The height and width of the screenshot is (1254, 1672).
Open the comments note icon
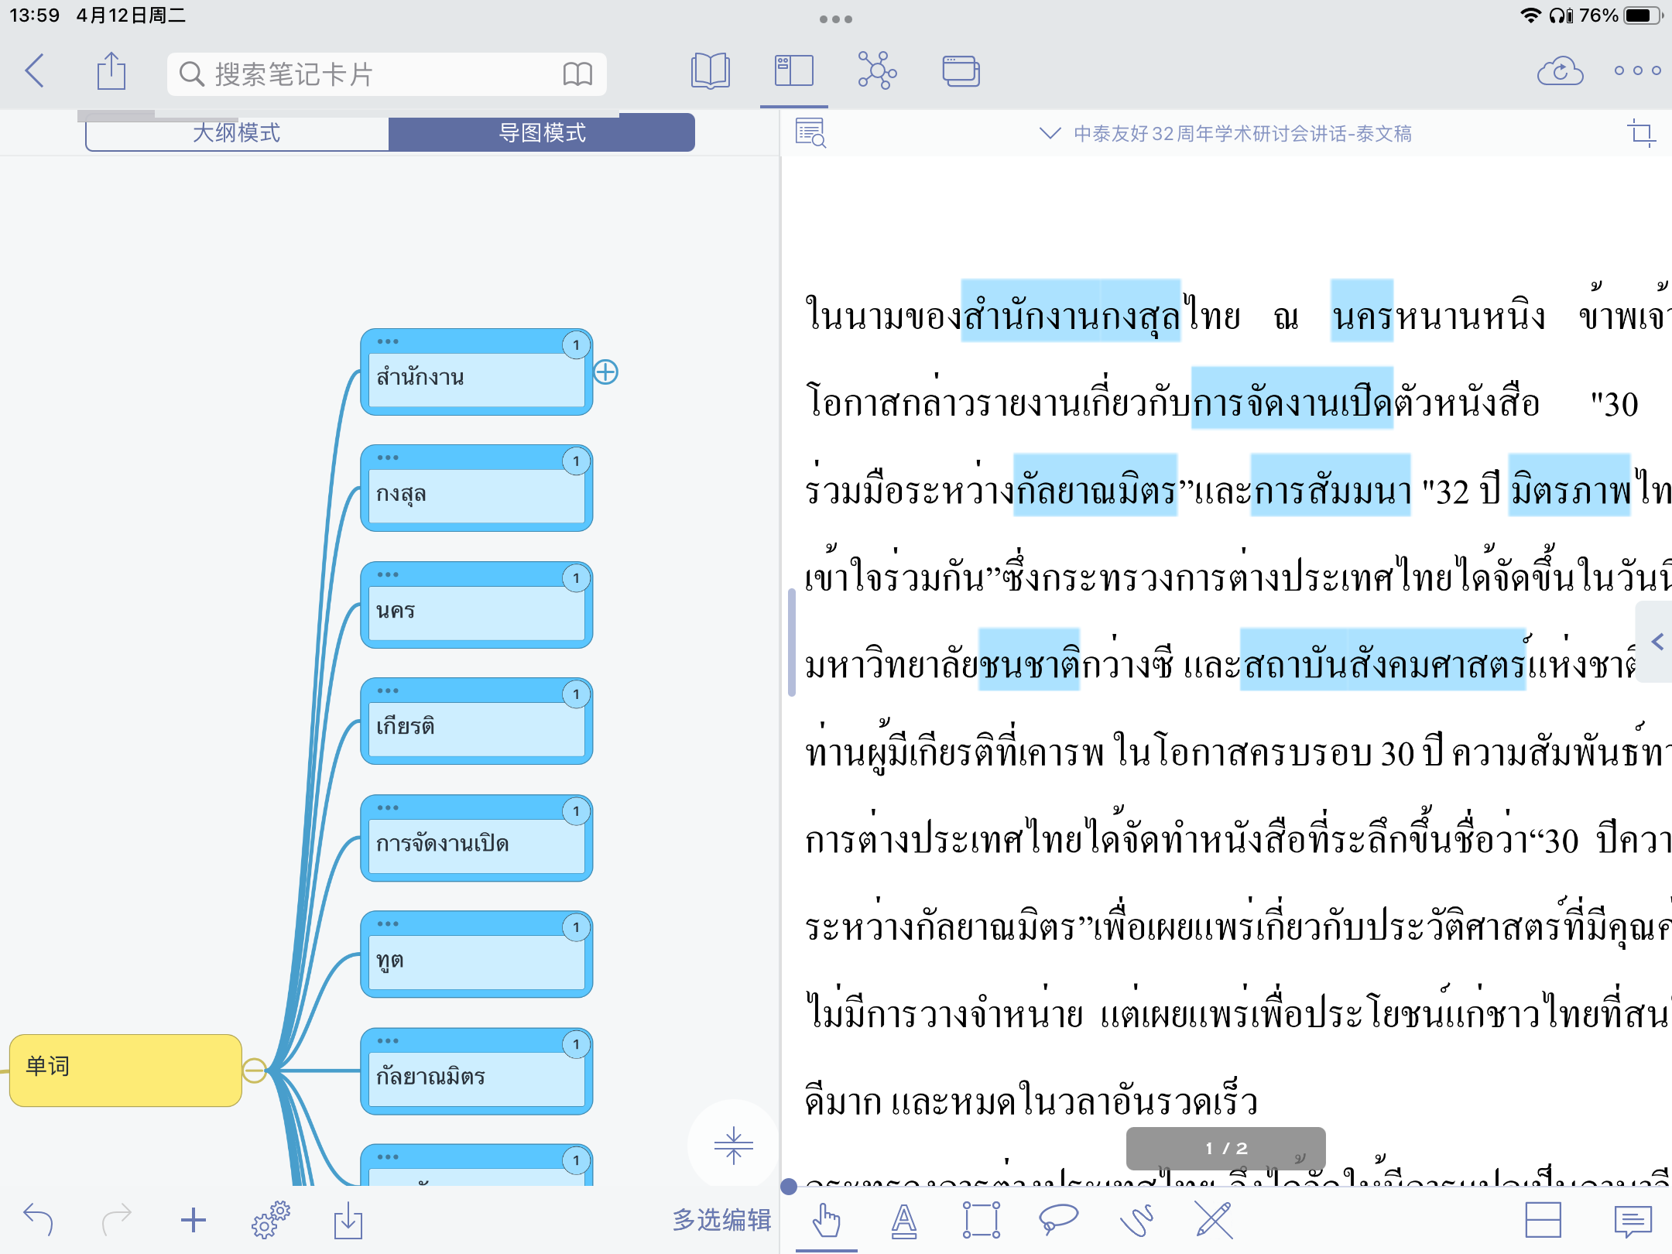(x=1633, y=1221)
